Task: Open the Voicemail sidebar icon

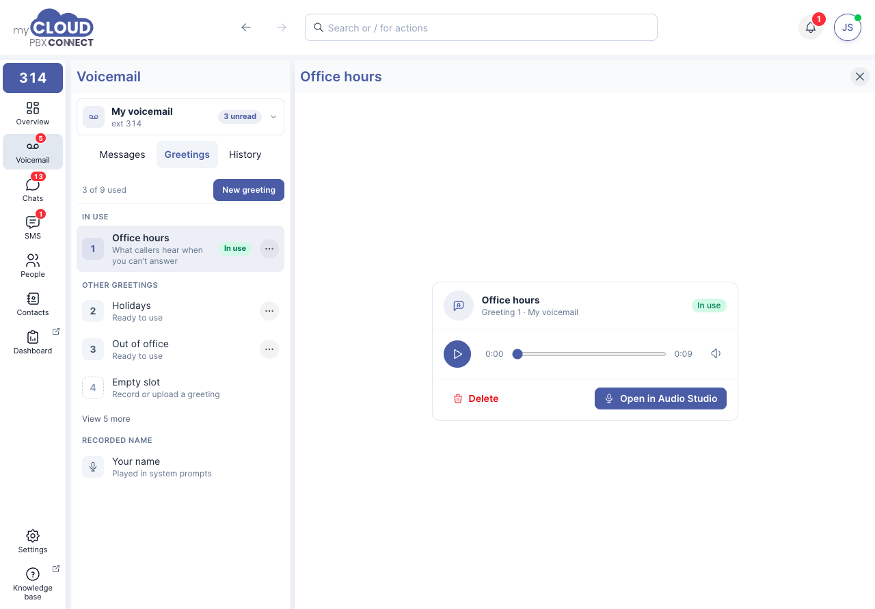Action: [x=33, y=152]
